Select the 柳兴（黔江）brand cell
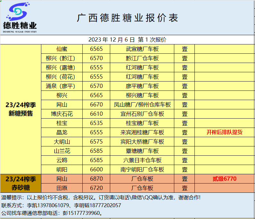This screenshot has height=219, width=255. coord(62,59)
